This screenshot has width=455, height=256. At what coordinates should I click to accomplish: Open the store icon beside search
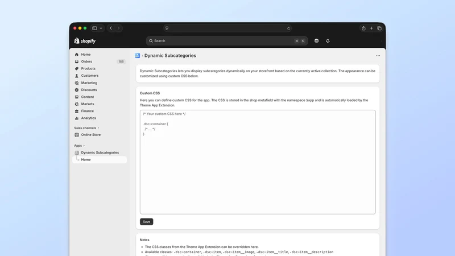[x=317, y=41]
